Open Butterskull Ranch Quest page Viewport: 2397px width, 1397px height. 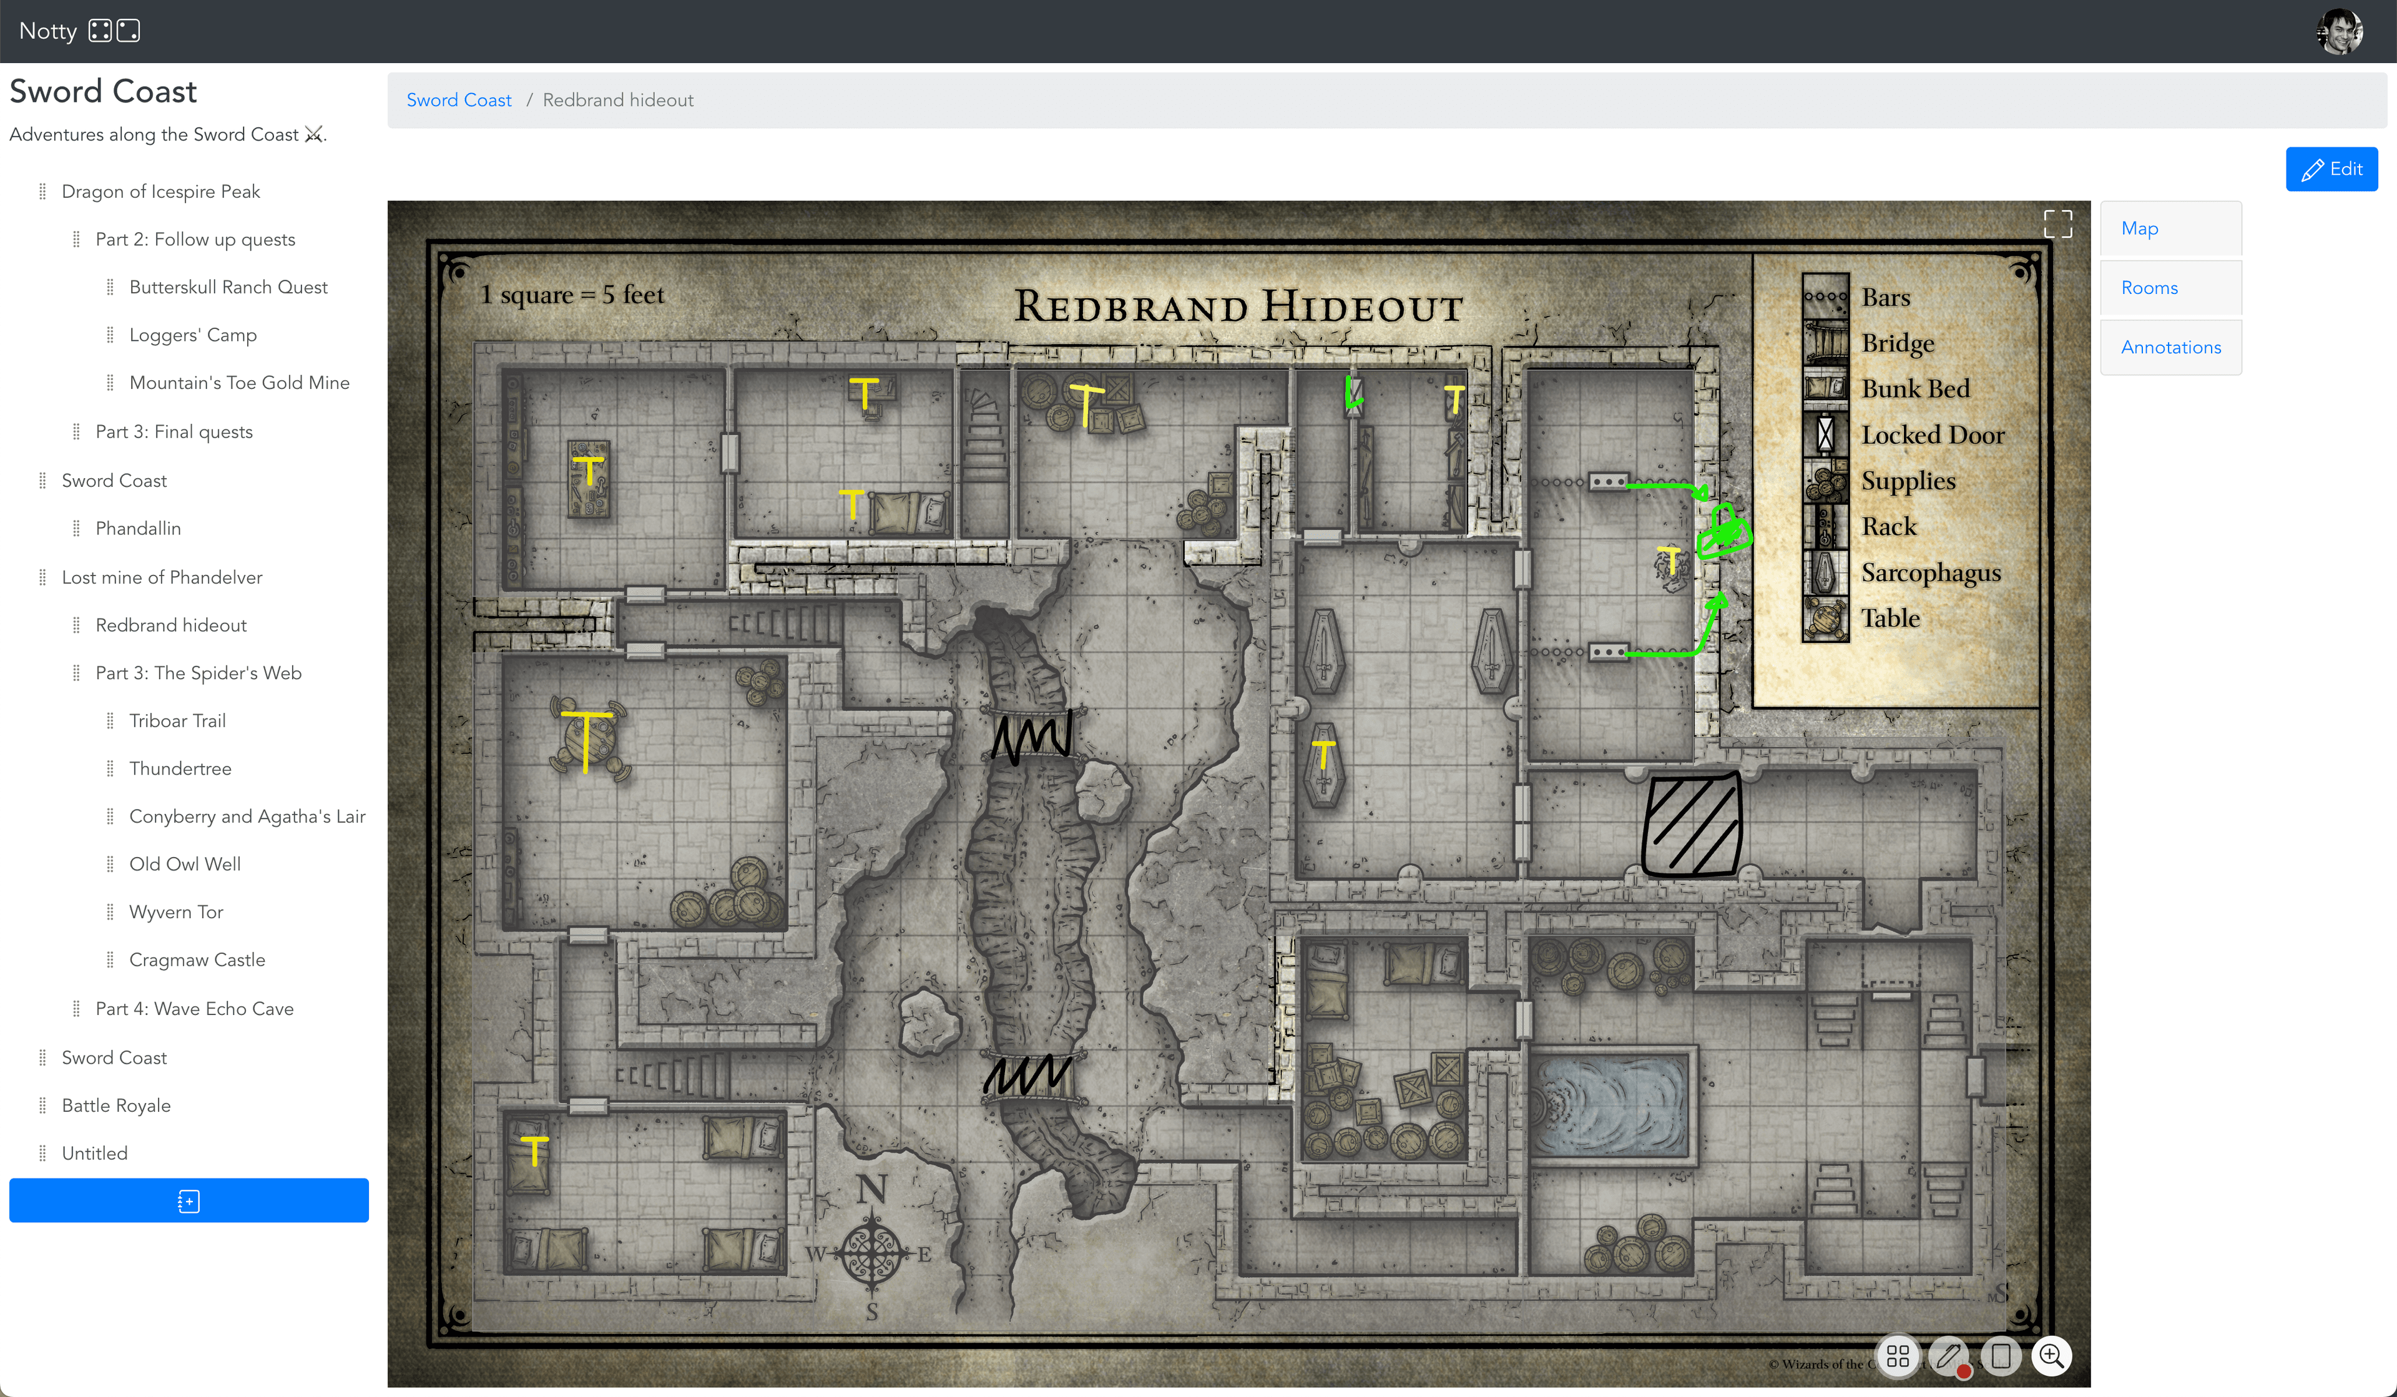coord(228,287)
